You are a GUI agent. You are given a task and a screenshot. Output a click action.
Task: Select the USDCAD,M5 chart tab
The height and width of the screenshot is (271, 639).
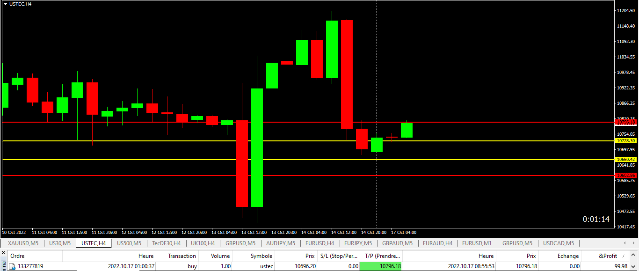[x=559, y=243]
